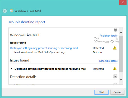
Task: Close the troubleshooter window
Action: 123,3
